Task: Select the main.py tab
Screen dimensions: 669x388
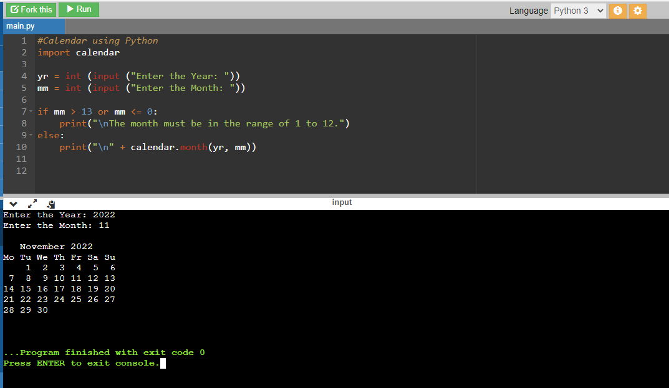Action: tap(34, 26)
